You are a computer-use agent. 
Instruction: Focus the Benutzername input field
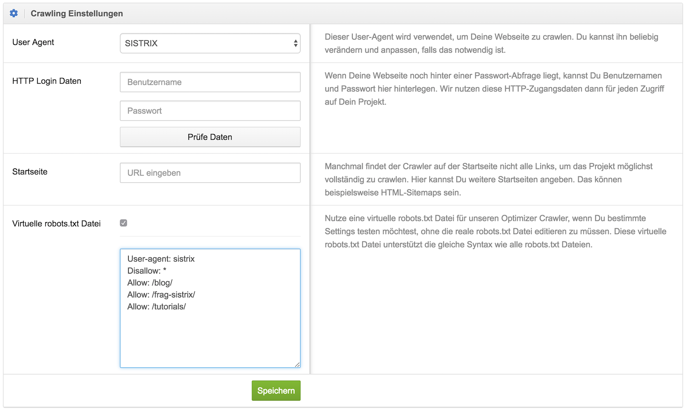point(210,82)
